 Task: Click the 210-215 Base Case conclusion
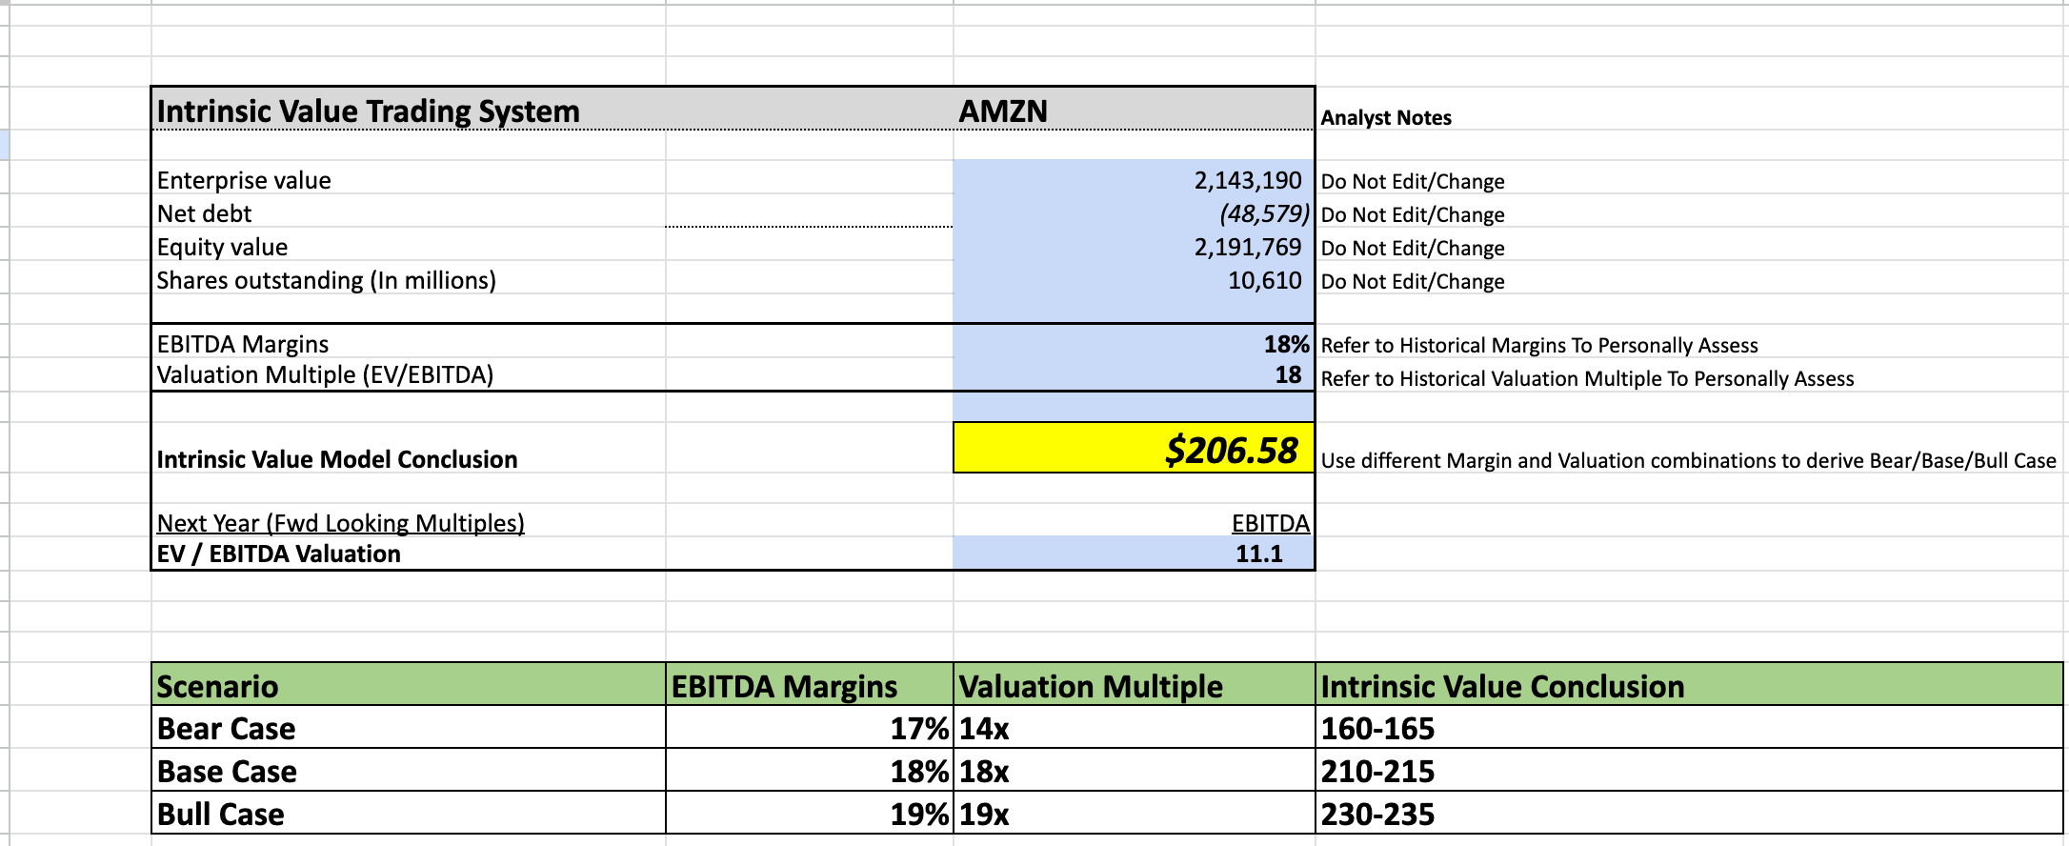tap(1689, 771)
